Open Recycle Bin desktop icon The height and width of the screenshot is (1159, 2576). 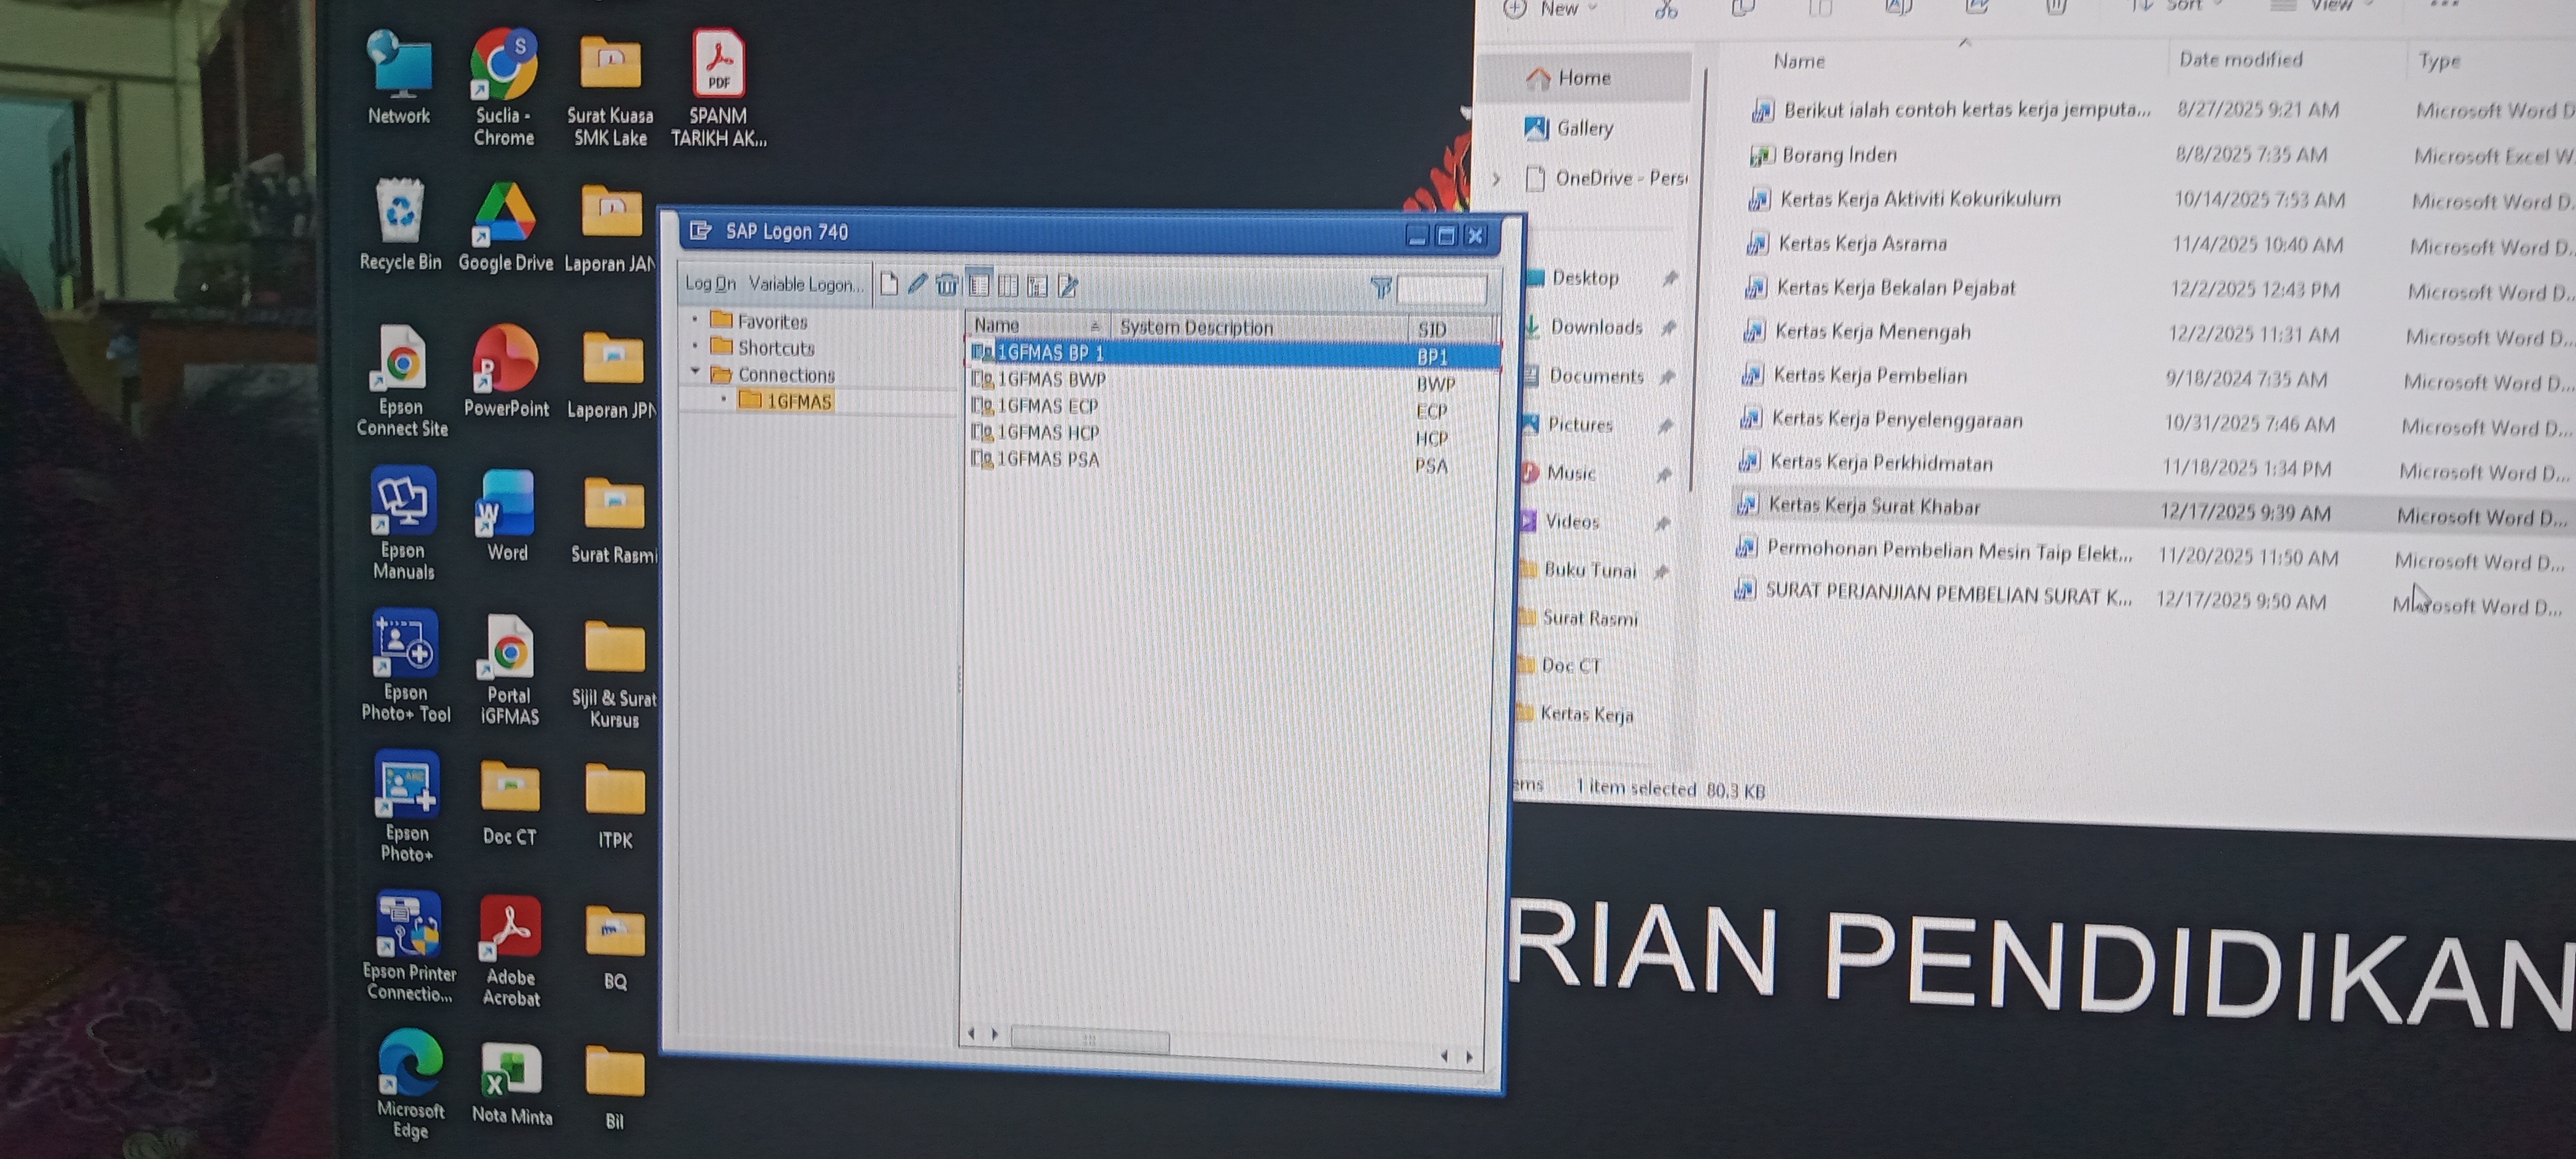pyautogui.click(x=400, y=225)
